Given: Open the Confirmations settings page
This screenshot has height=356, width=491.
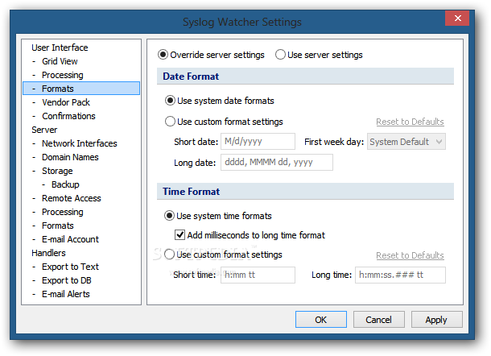Looking at the screenshot, I should [x=68, y=116].
